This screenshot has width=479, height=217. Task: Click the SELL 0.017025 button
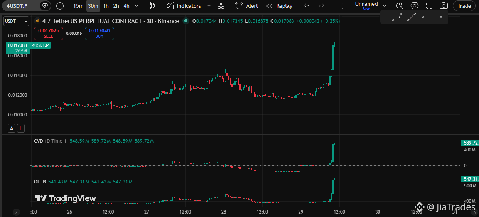(x=49, y=34)
